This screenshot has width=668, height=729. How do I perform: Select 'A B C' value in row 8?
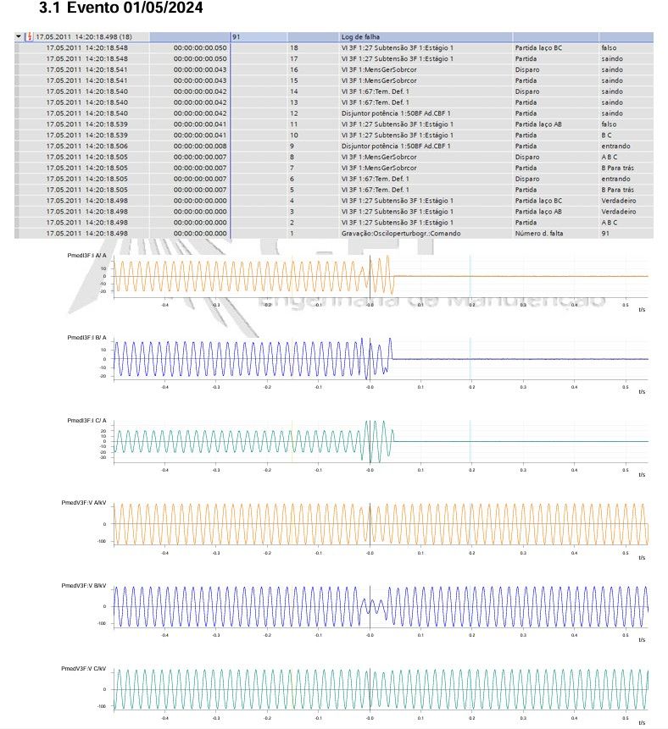tap(609, 157)
